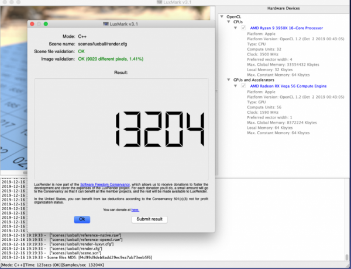Click the blue Ok button
The height and width of the screenshot is (269, 351).
(82, 219)
